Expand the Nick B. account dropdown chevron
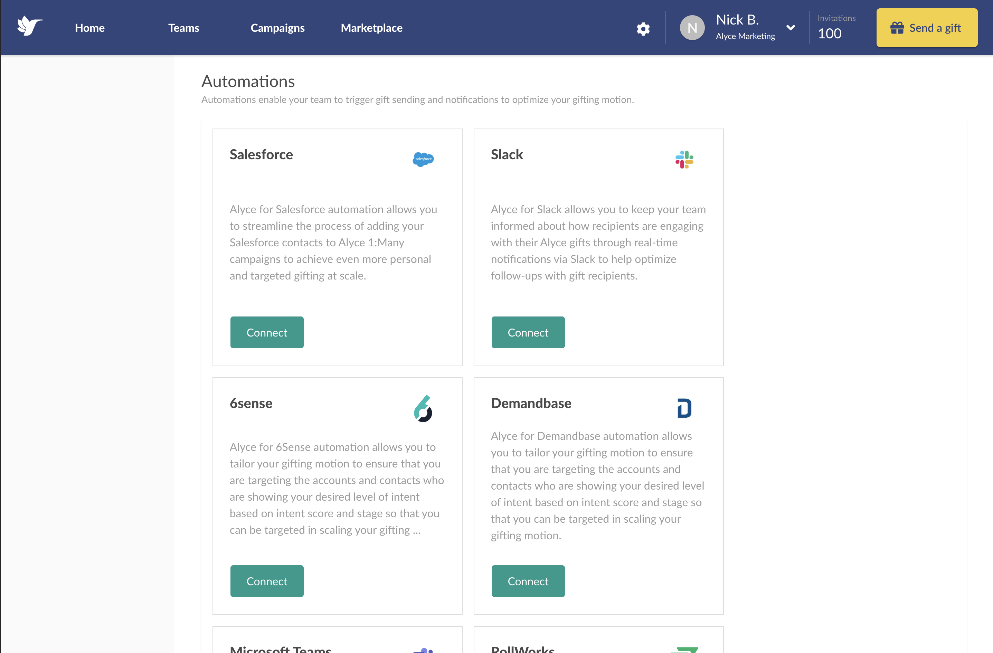This screenshot has width=993, height=653. click(790, 28)
